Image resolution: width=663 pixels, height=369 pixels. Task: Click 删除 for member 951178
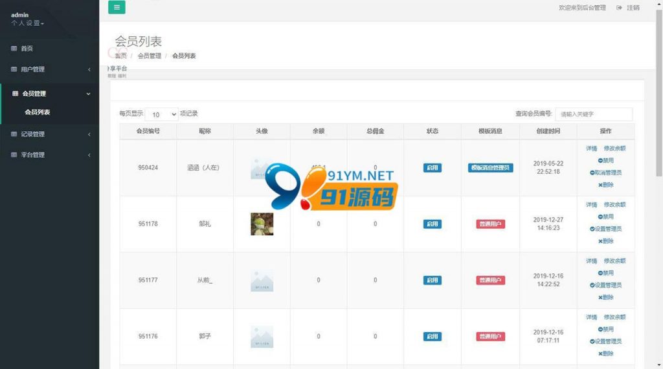point(605,241)
